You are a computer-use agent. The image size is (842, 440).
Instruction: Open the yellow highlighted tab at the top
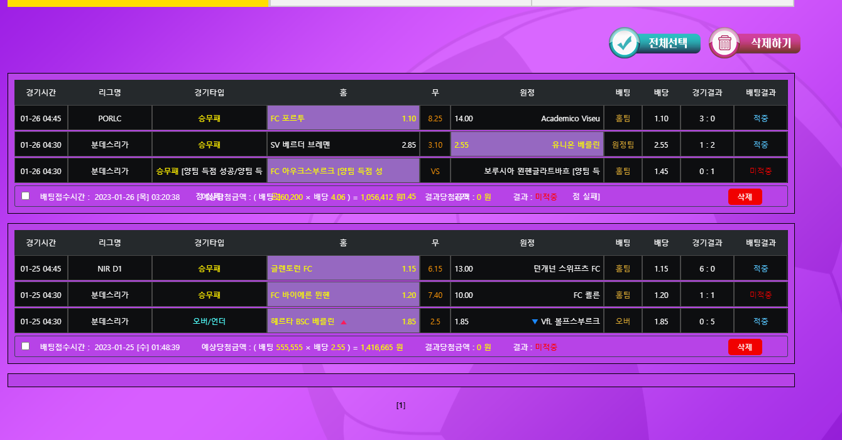(x=138, y=3)
